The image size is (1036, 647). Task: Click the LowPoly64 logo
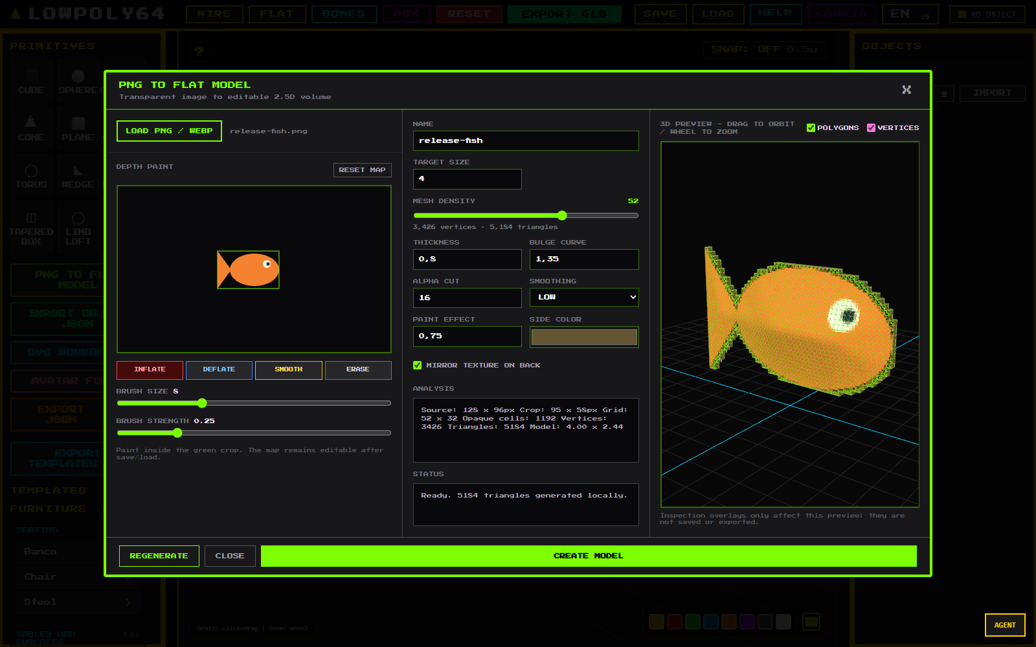[87, 14]
